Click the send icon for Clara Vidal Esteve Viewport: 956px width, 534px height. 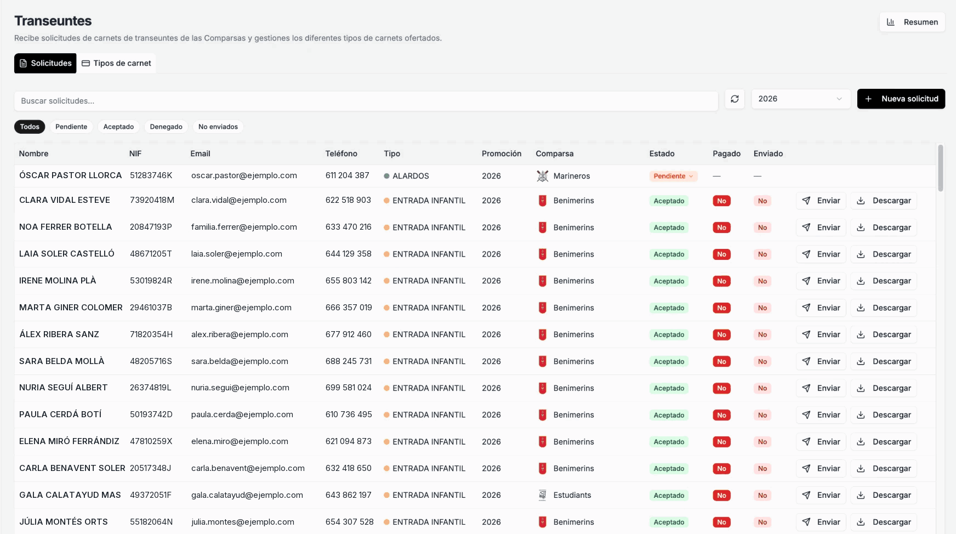pyautogui.click(x=806, y=201)
